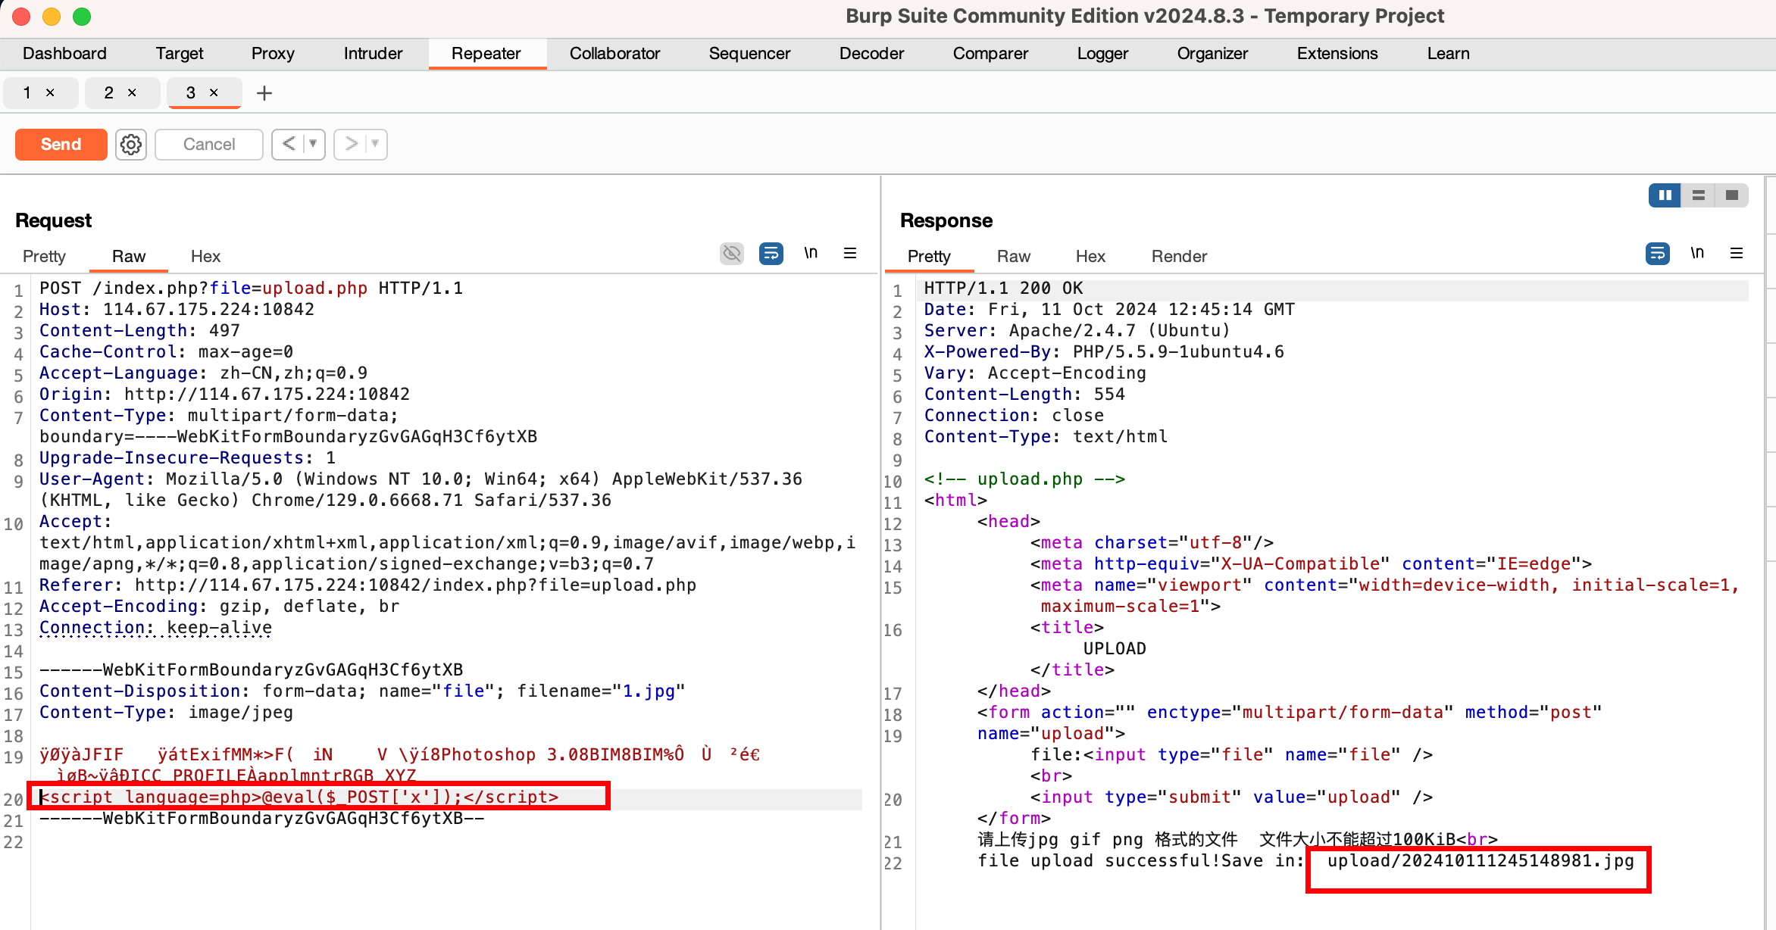Close Repeater tab 1
1776x930 pixels.
pos(51,92)
